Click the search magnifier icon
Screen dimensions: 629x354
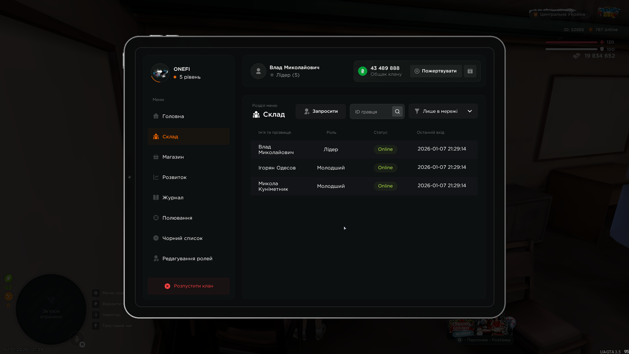(x=398, y=112)
